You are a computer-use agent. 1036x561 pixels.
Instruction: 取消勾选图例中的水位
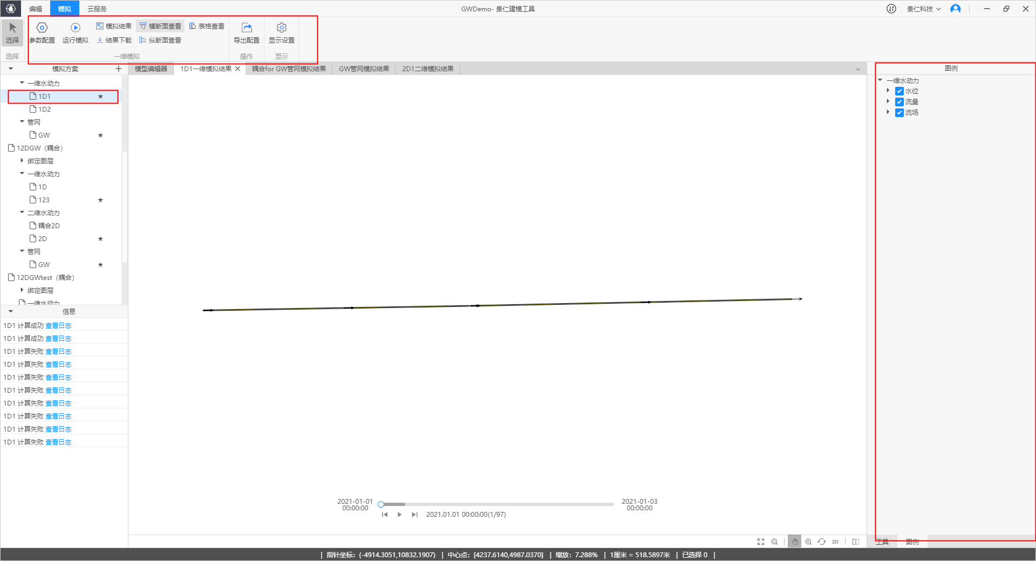coord(899,91)
